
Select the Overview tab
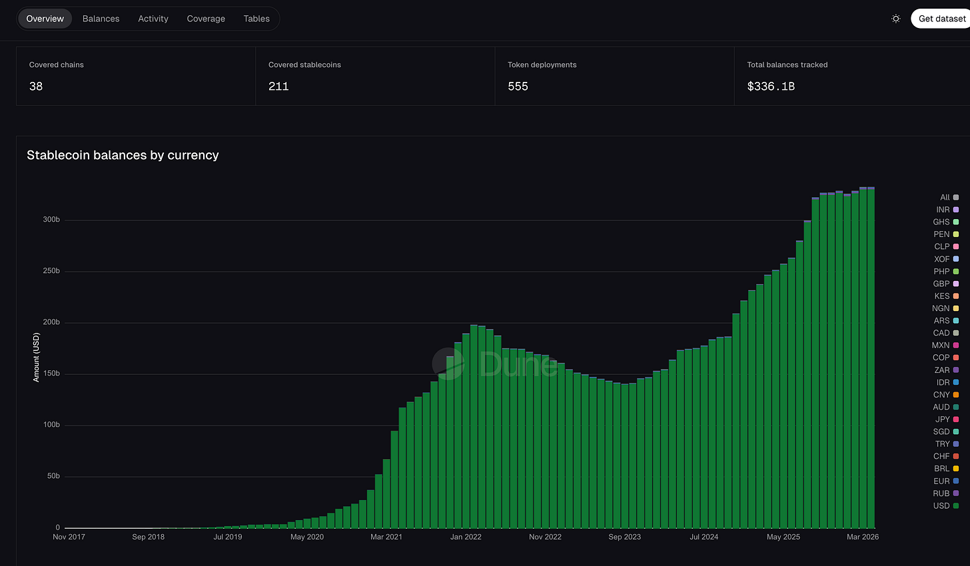45,19
